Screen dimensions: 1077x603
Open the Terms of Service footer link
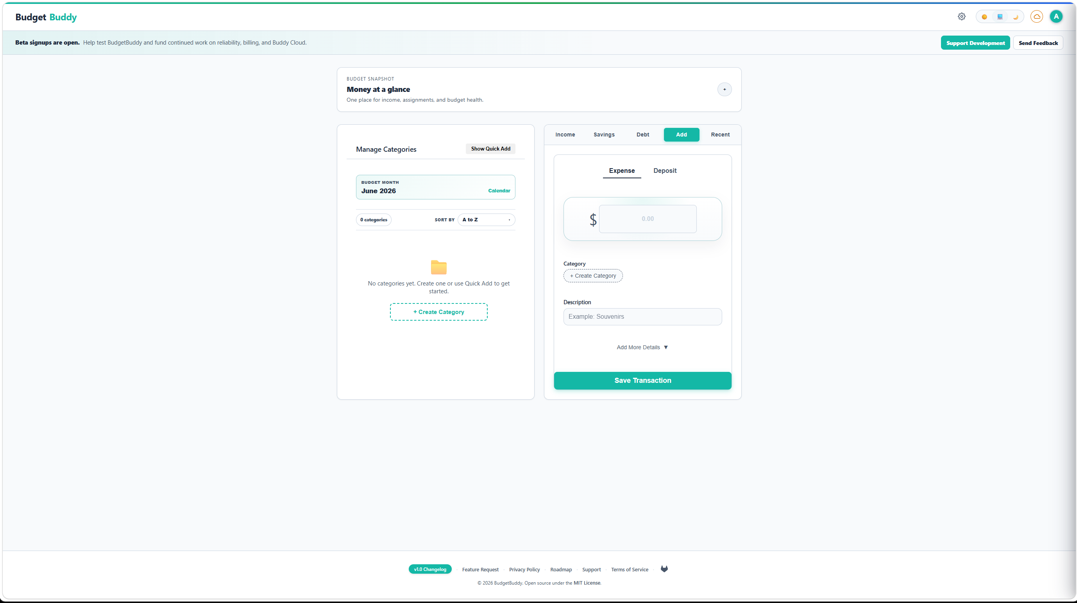point(630,570)
